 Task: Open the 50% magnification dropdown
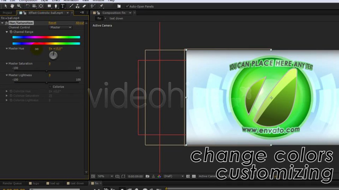click(105, 176)
